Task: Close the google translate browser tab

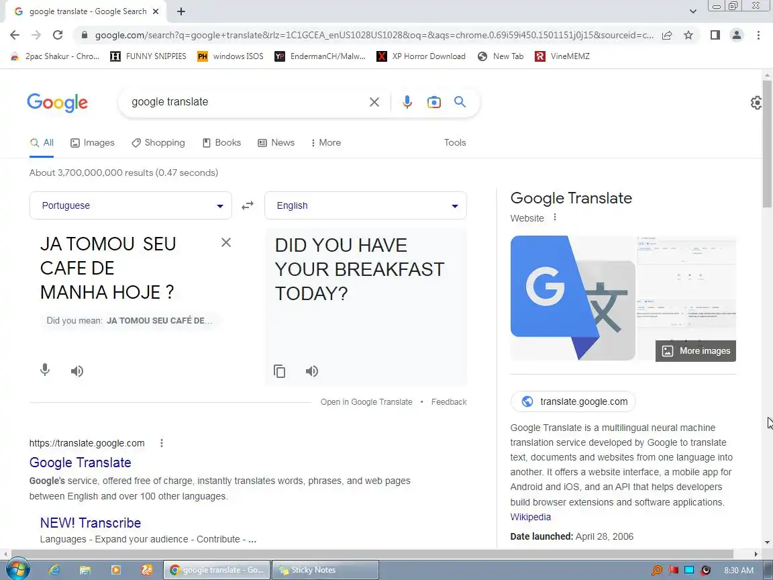Action: [156, 11]
